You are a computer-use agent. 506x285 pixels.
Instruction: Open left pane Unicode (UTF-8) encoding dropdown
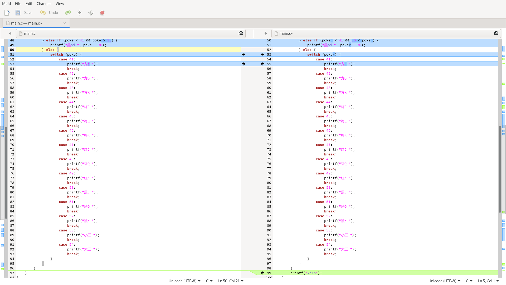pyautogui.click(x=185, y=281)
